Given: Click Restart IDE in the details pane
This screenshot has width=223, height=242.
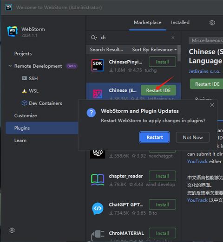Looking at the screenshot, I should 207,84.
